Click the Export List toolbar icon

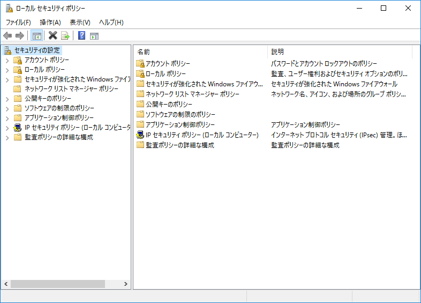(65, 36)
